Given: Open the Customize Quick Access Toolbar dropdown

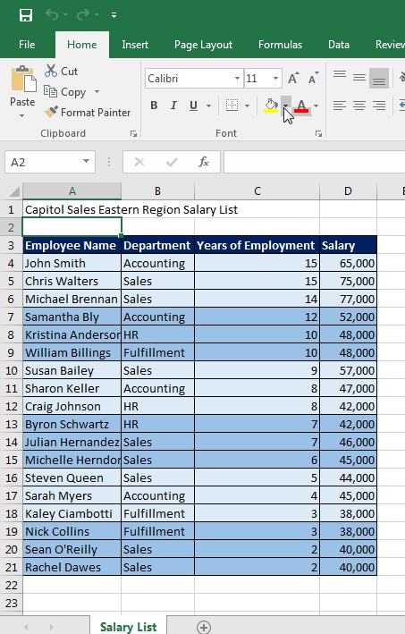Looking at the screenshot, I should [x=114, y=15].
